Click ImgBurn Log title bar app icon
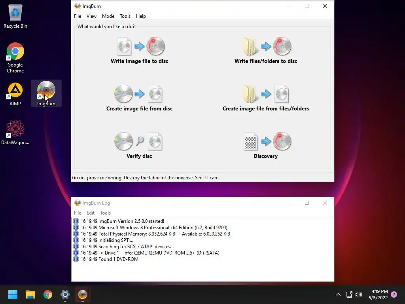Image resolution: width=405 pixels, height=304 pixels. pyautogui.click(x=77, y=203)
